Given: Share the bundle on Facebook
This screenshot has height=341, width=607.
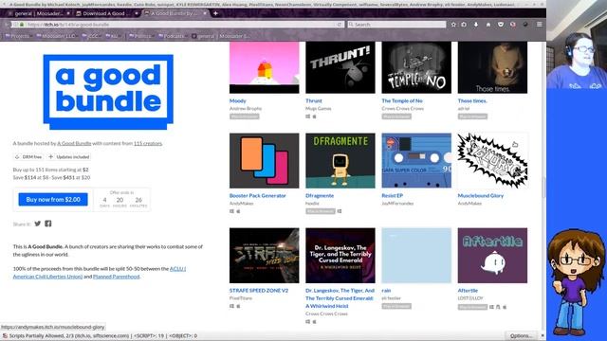Looking at the screenshot, I should tap(48, 224).
